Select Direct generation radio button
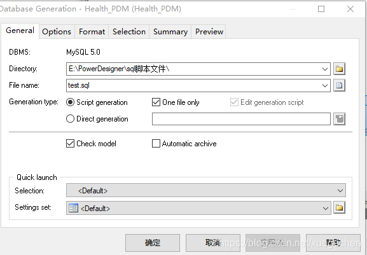 (70, 119)
